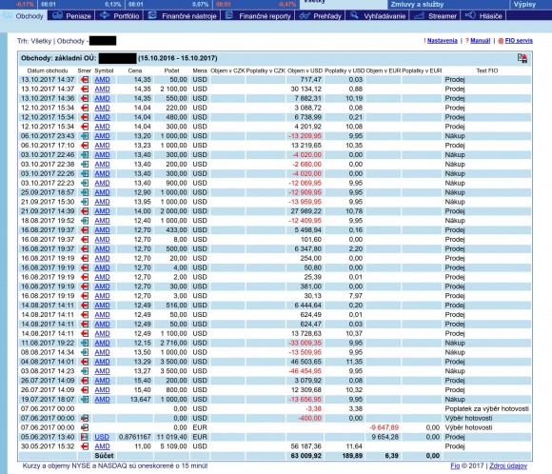Click the AMD link in the 06.10.2017 23:43 row
This screenshot has height=474, width=552.
(102, 136)
